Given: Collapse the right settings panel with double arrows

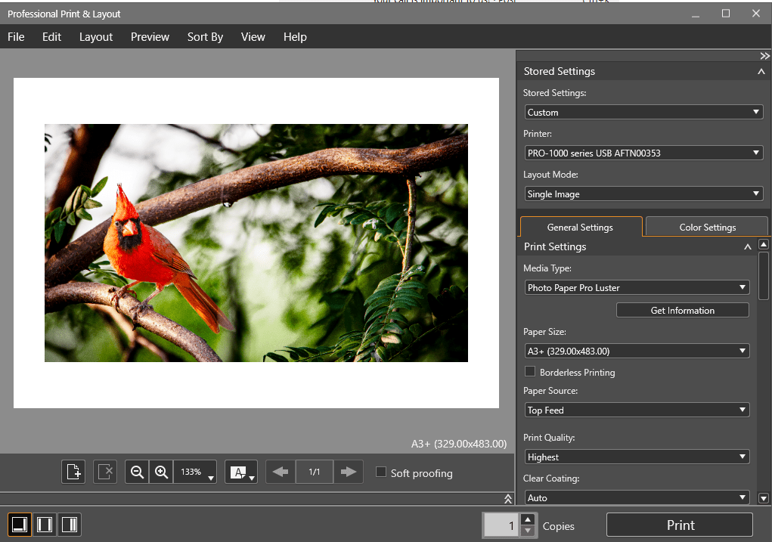Looking at the screenshot, I should coord(764,56).
